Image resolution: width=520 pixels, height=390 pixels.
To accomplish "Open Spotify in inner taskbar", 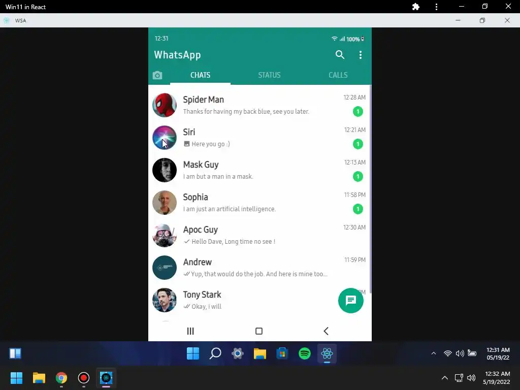I will tap(305, 353).
